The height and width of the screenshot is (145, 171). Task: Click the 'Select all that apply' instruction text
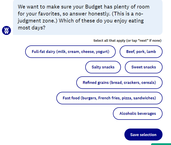[127, 41]
